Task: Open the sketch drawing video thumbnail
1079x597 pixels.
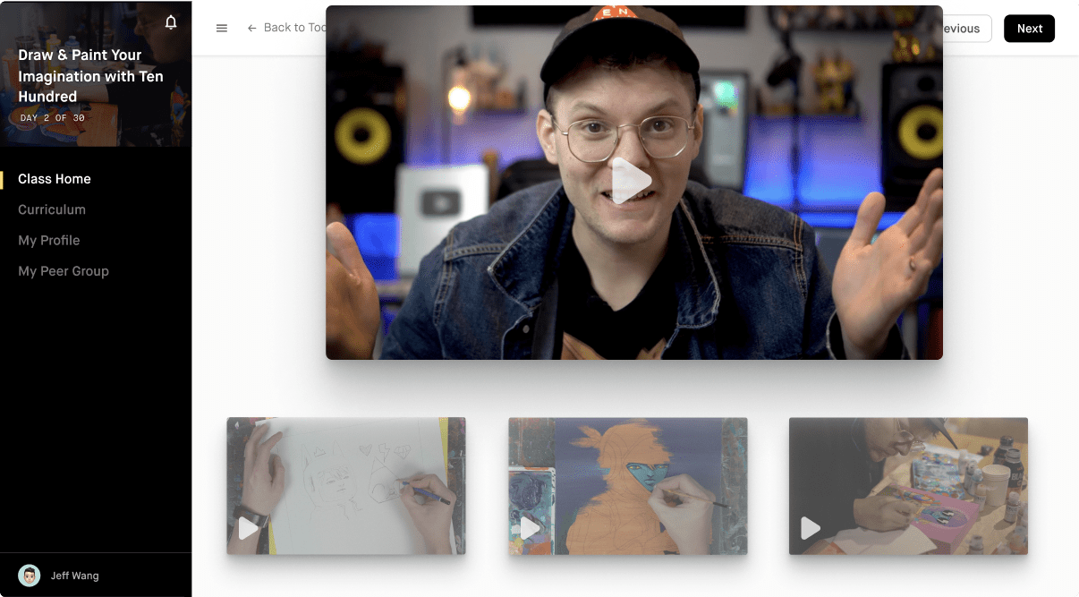Action: [x=346, y=485]
